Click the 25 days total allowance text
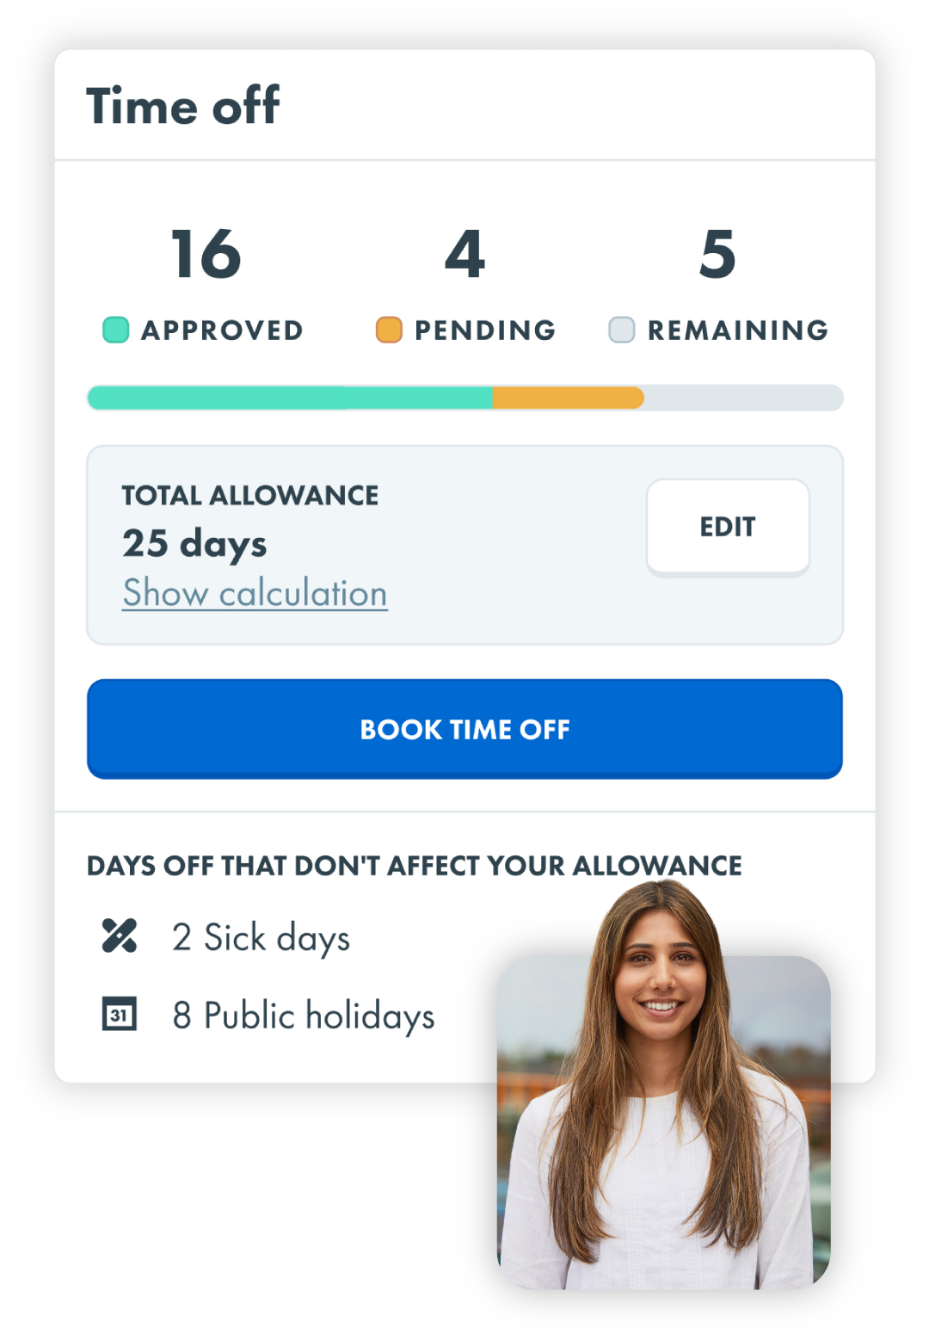This screenshot has width=929, height=1334. [194, 544]
